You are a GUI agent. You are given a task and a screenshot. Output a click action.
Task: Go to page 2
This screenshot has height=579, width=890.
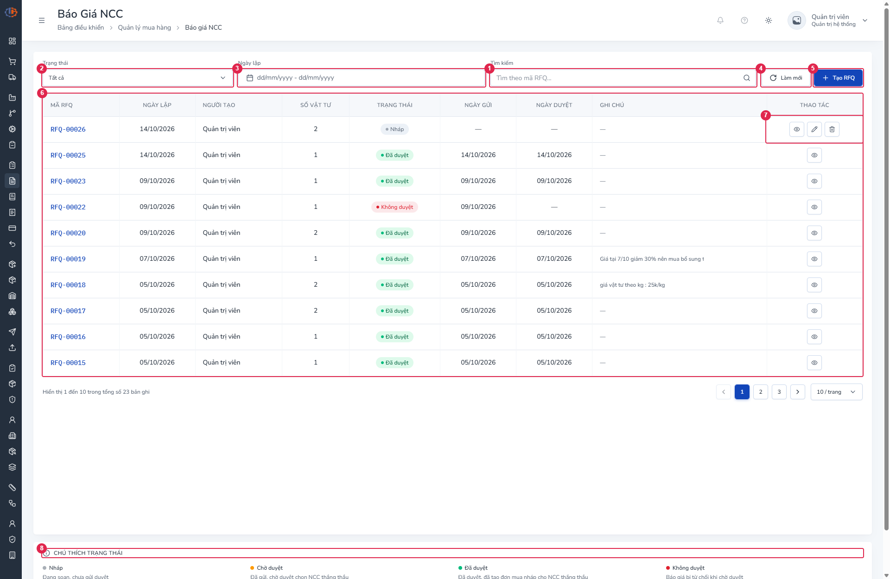tap(761, 392)
